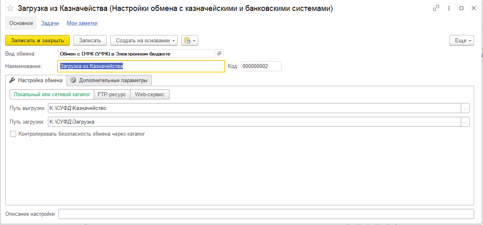Screen dimensions: 483x225
Task: Click the reports icon button in toolbar
Action: click(189, 40)
